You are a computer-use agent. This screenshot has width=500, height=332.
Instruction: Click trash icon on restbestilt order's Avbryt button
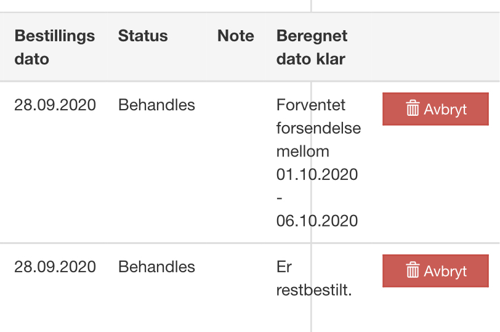coord(413,270)
